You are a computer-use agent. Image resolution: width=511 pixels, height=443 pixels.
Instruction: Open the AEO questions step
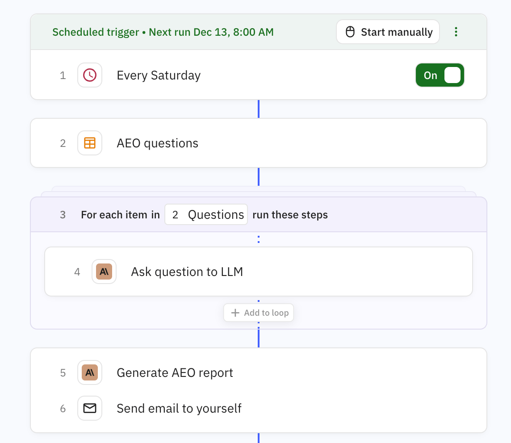(x=157, y=143)
